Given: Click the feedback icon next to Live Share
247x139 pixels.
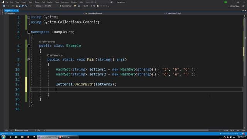Looking at the screenshot, I should 244,6.
